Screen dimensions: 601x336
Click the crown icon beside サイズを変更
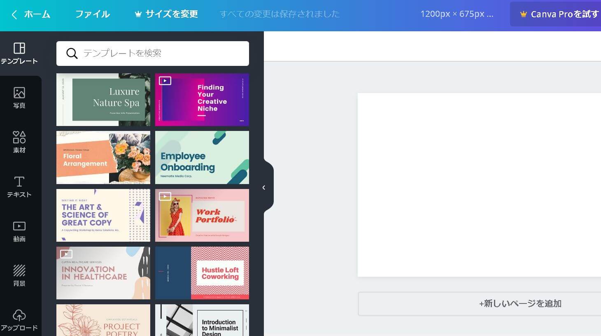click(138, 14)
